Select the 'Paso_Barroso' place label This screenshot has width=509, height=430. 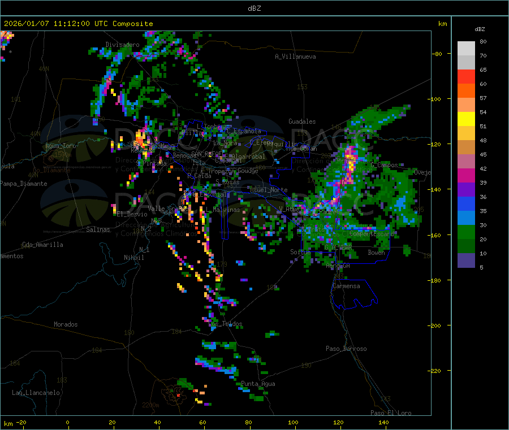[346, 349]
